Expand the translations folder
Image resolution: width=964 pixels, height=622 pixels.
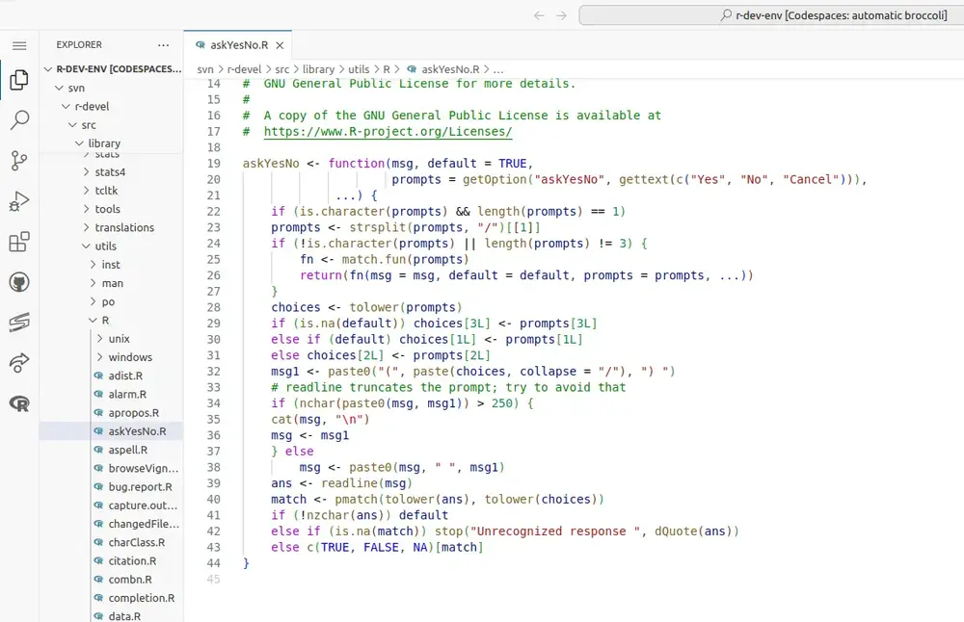point(123,228)
